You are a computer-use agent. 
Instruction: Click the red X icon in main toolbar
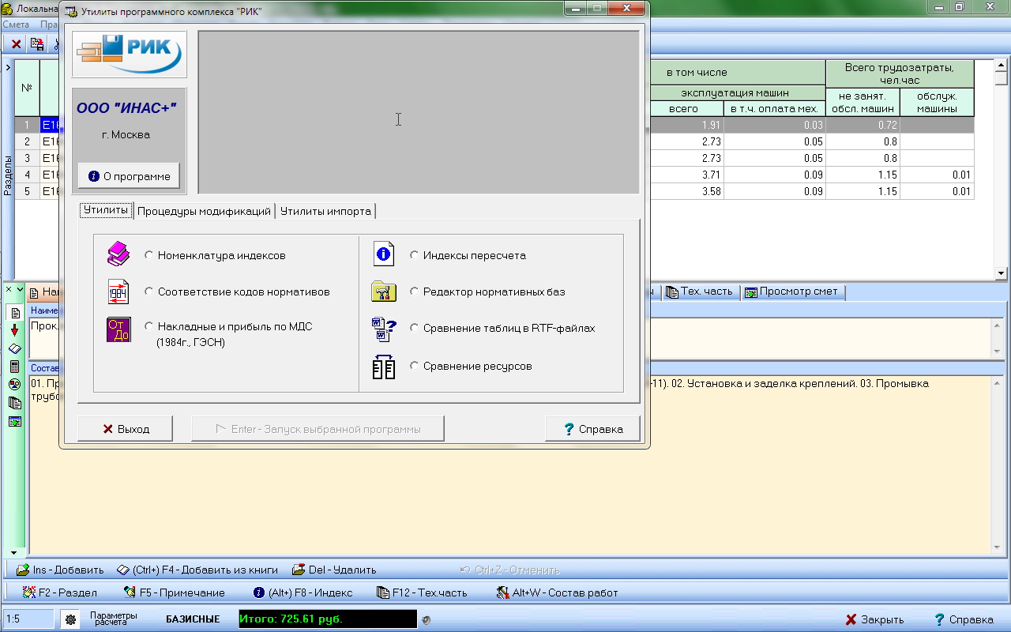16,44
